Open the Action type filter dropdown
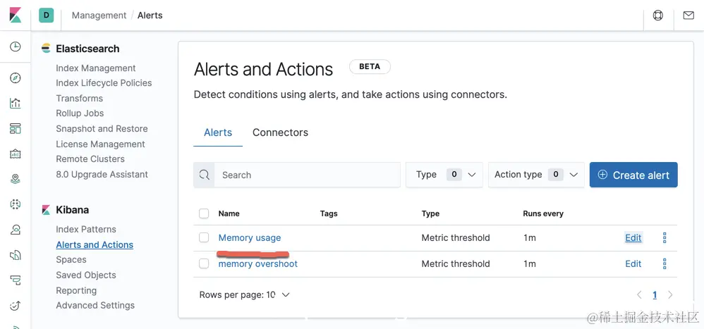This screenshot has width=704, height=329. (x=536, y=175)
